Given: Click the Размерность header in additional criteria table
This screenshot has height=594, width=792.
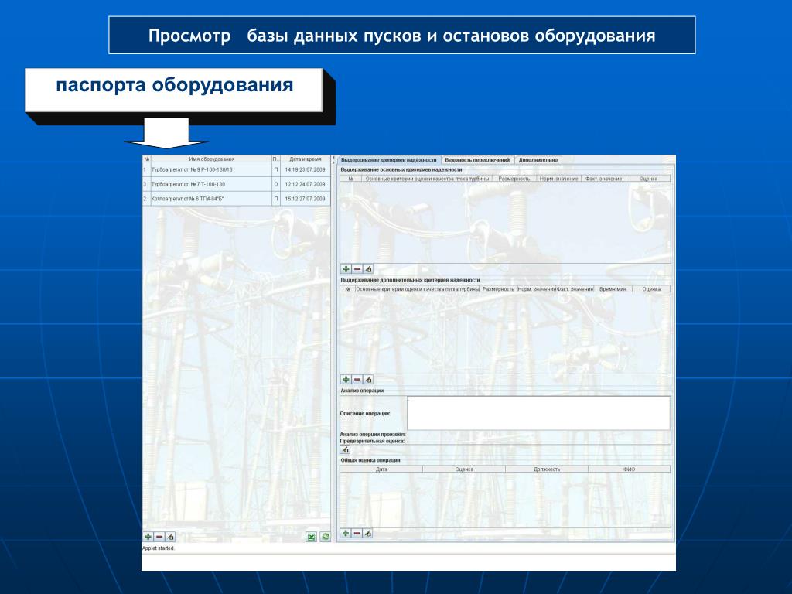Looking at the screenshot, I should [x=498, y=289].
